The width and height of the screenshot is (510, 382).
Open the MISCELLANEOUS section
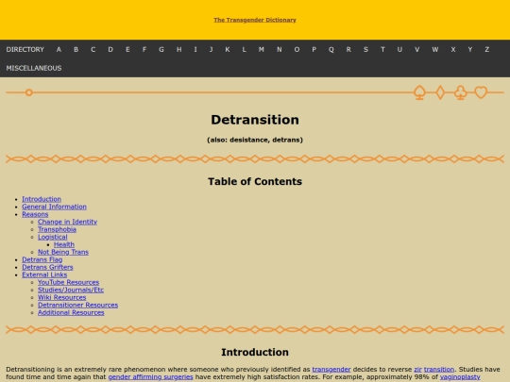point(34,68)
